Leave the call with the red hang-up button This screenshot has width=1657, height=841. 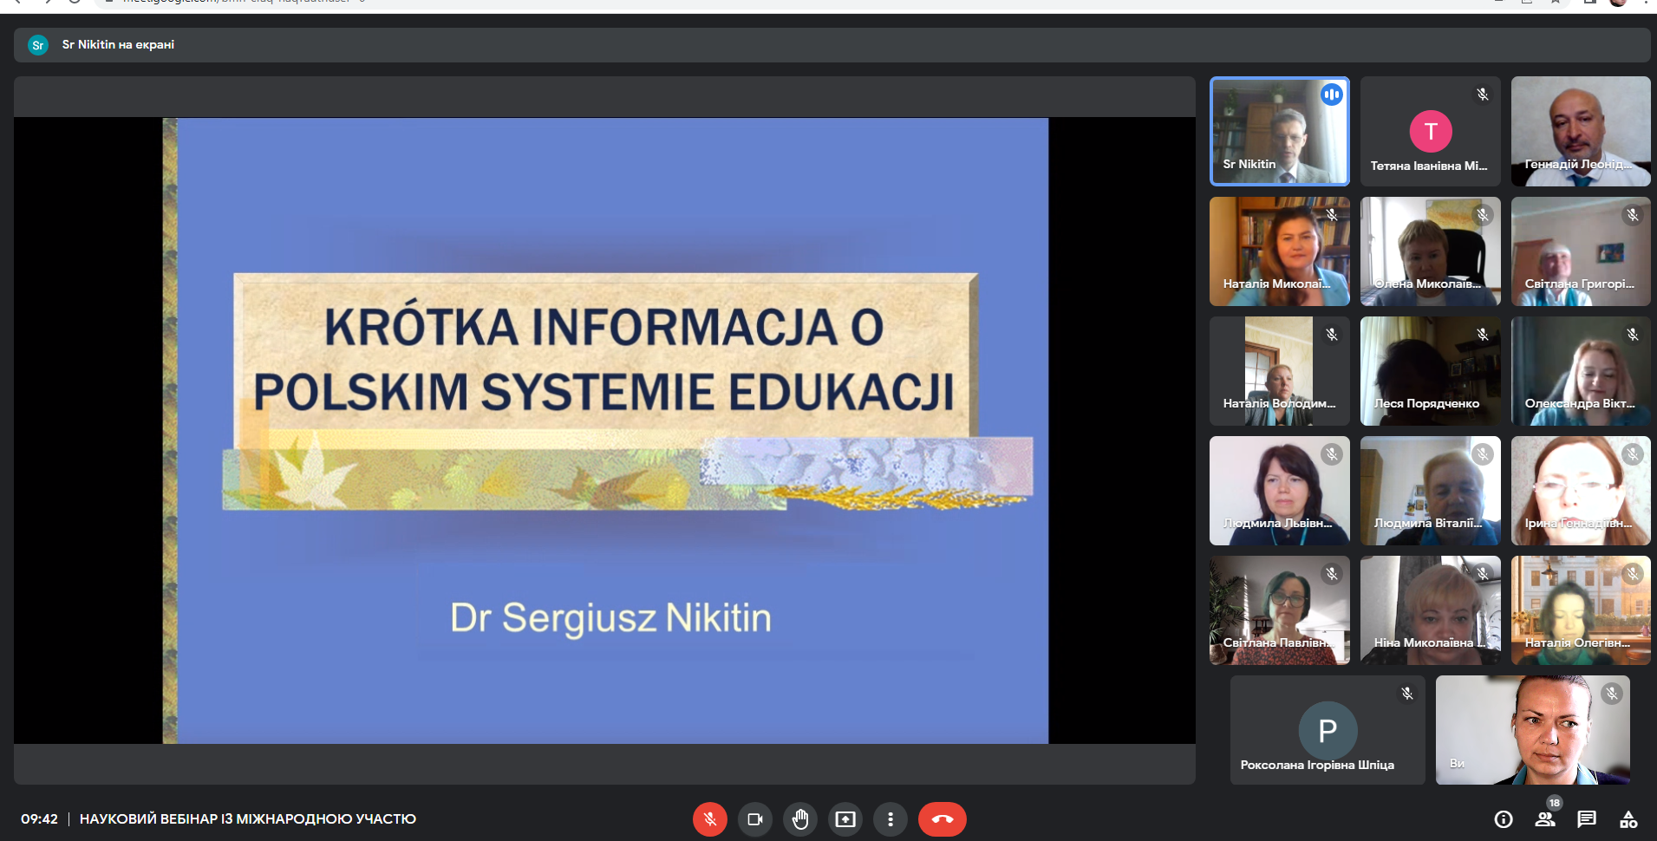point(942,819)
